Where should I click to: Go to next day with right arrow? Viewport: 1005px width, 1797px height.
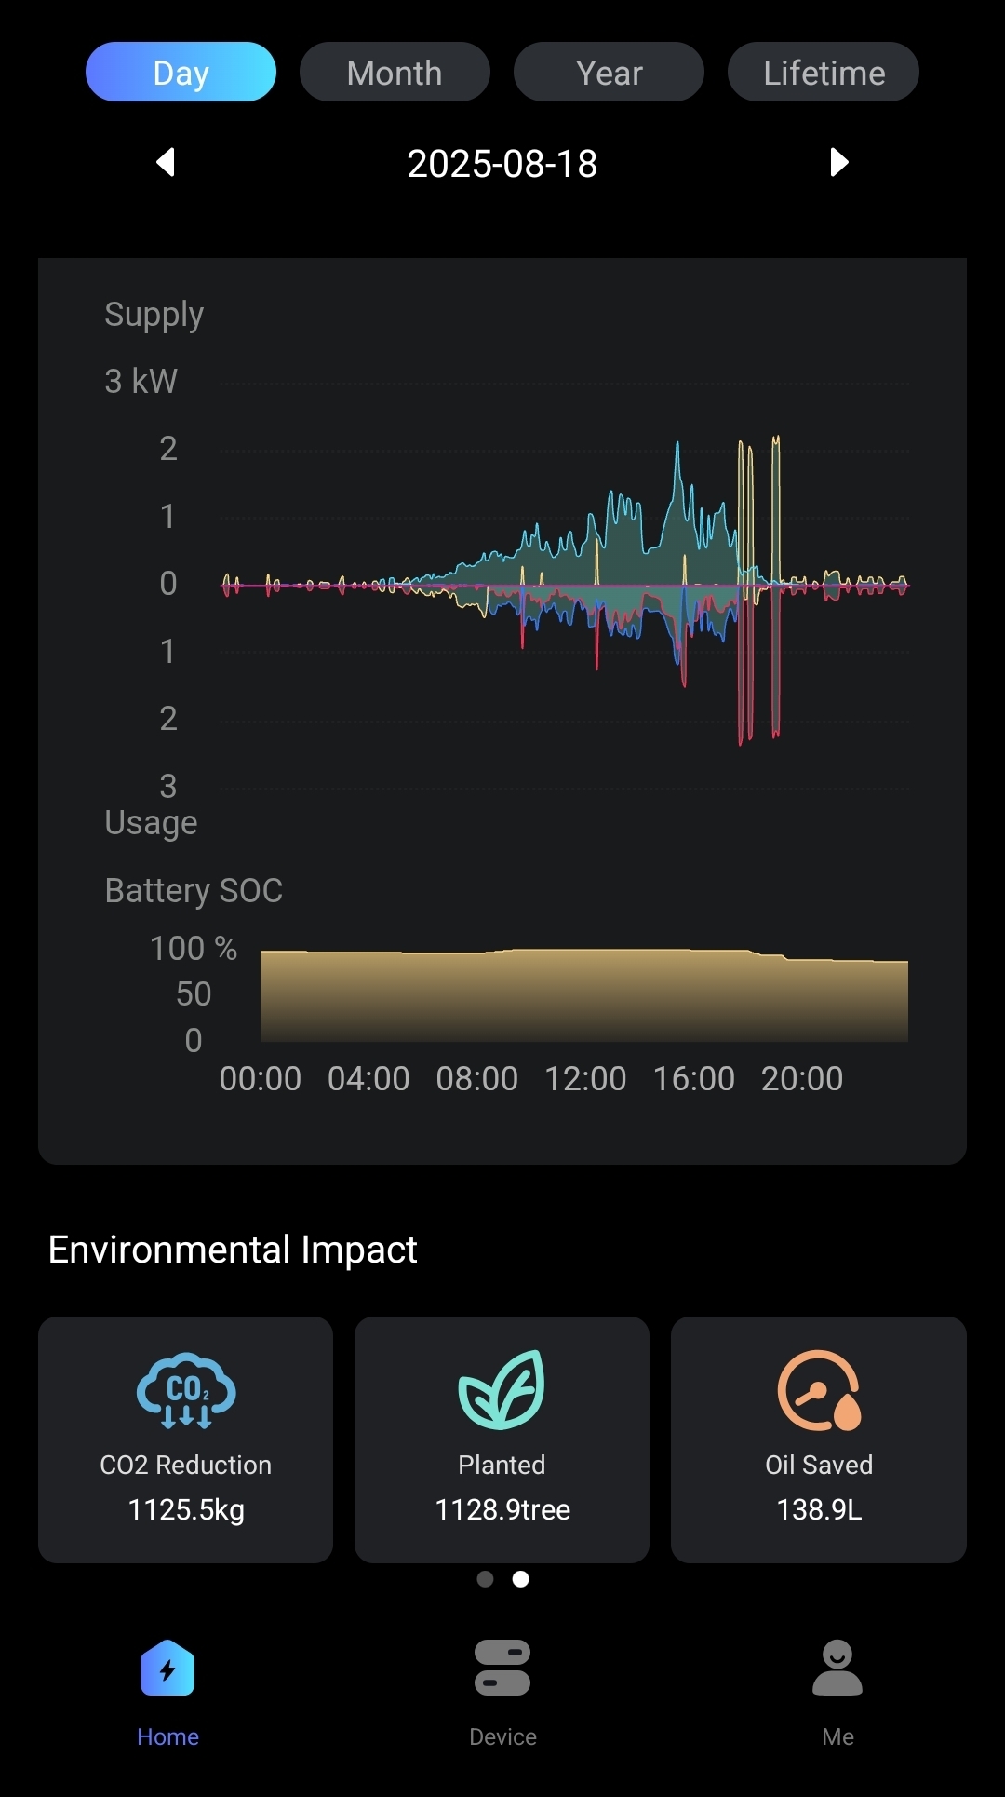[x=838, y=162]
